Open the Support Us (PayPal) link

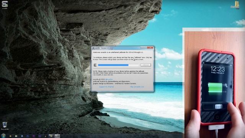tap(106, 87)
